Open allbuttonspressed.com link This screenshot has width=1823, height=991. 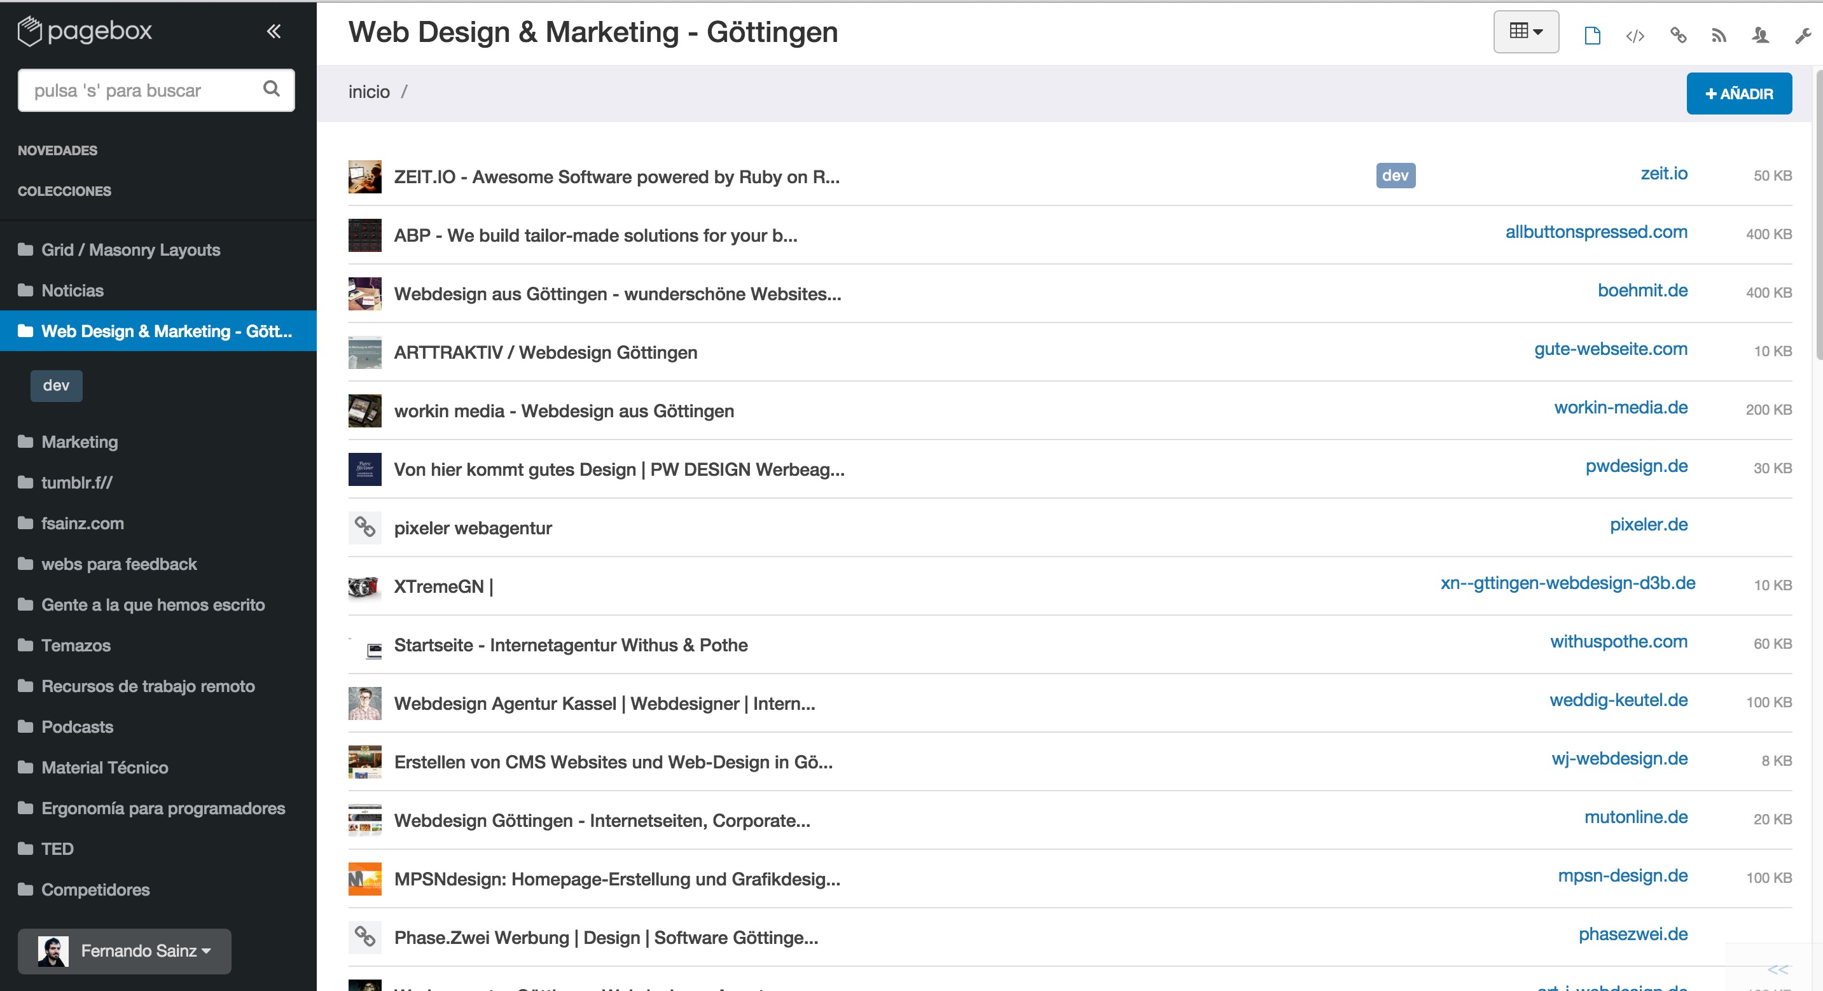click(x=1596, y=232)
